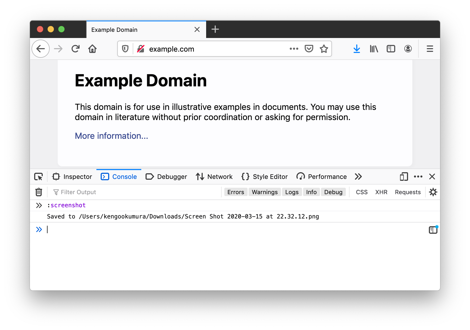The image size is (470, 330).
Task: Switch to the Console tab
Action: click(x=119, y=177)
